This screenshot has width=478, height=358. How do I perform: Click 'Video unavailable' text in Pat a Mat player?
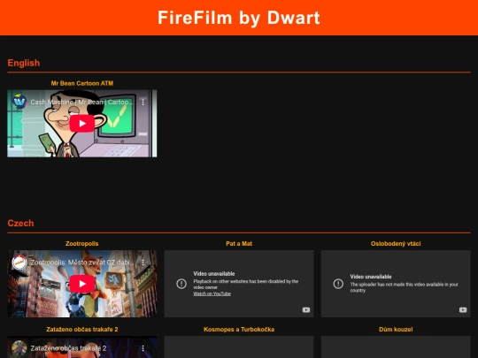pyautogui.click(x=214, y=274)
